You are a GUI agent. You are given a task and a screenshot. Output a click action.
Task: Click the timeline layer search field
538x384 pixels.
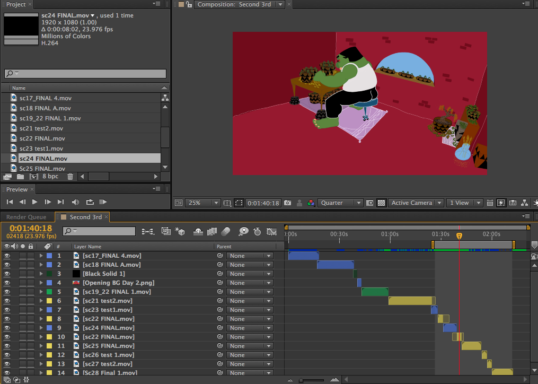[99, 231]
